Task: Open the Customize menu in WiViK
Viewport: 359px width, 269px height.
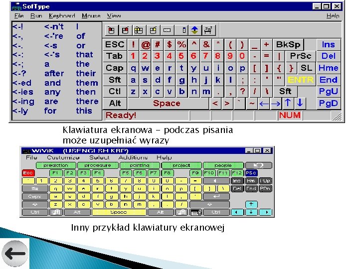Action: (x=63, y=157)
